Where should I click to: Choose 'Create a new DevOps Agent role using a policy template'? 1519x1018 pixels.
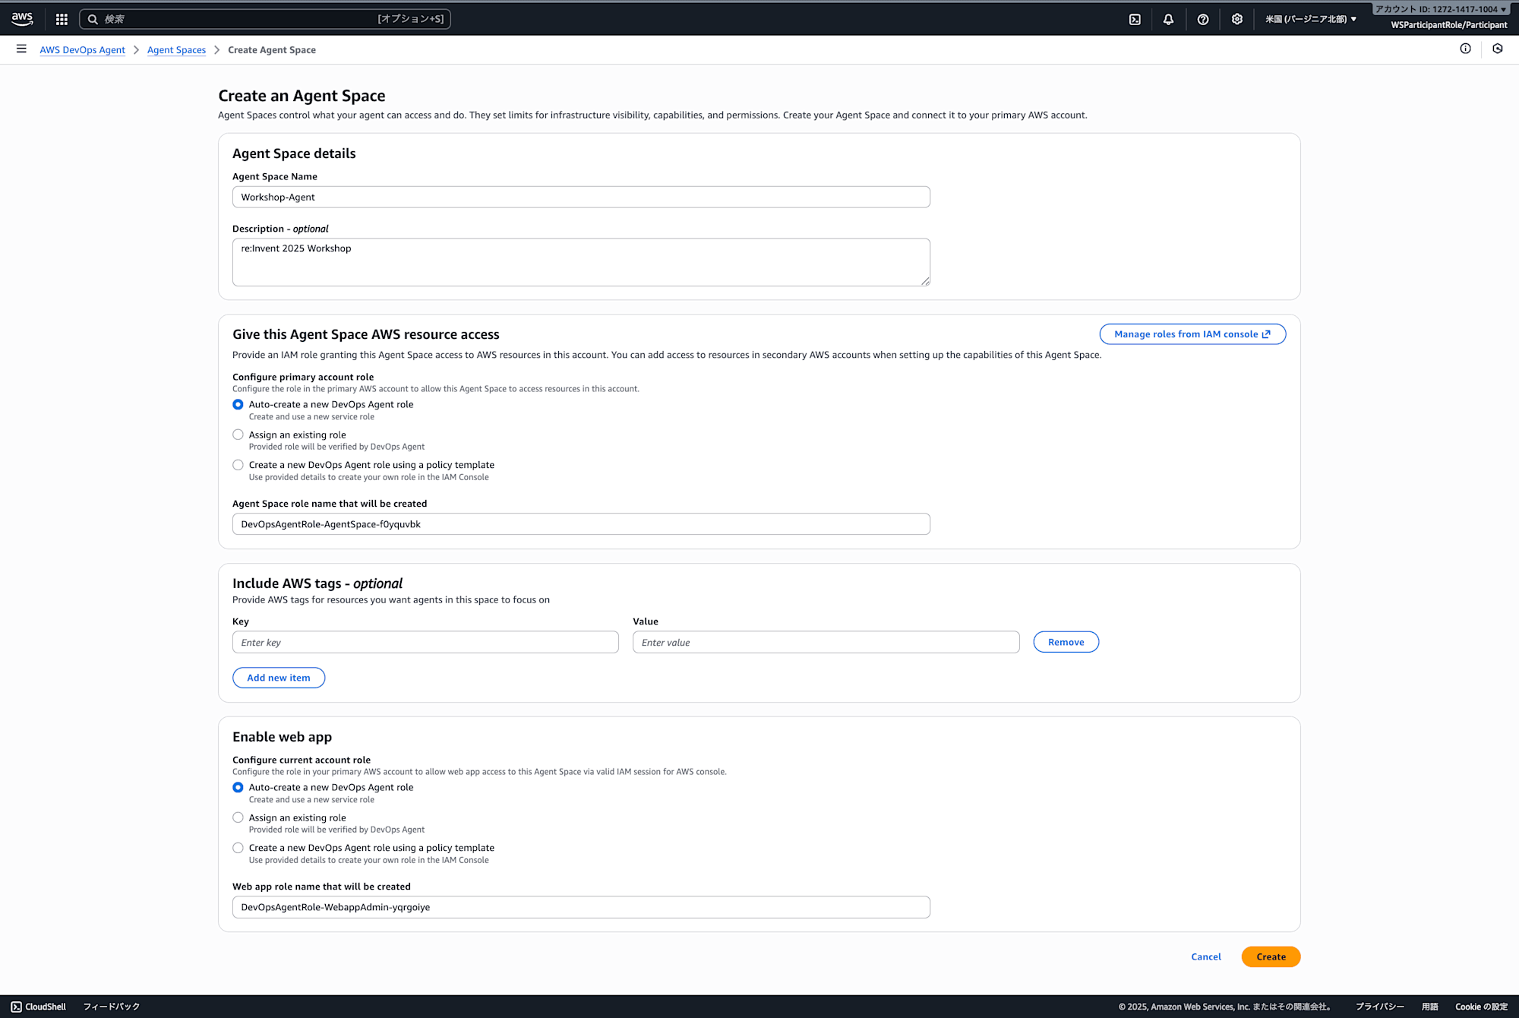click(238, 464)
